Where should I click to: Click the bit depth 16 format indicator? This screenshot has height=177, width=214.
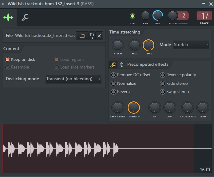(x=205, y=170)
